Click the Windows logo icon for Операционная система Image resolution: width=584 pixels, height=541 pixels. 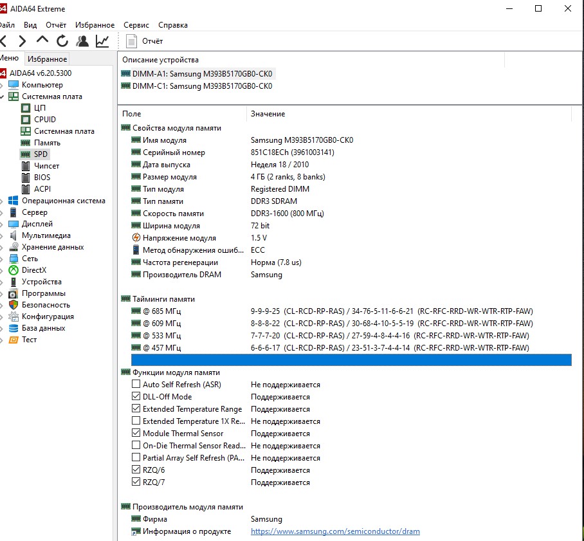tap(14, 201)
